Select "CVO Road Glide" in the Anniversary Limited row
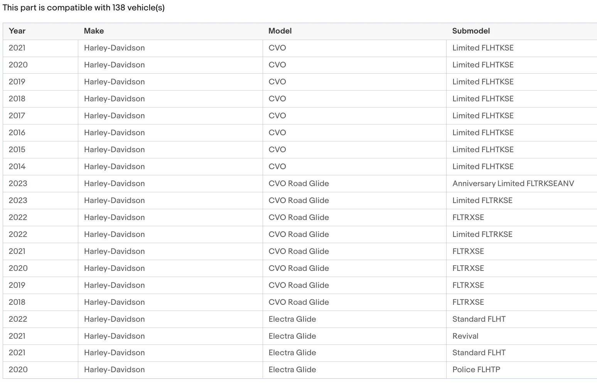 pos(298,183)
